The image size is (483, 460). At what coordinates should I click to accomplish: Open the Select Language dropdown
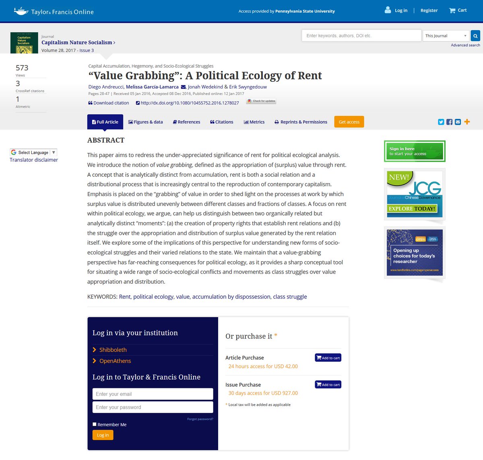[x=33, y=153]
